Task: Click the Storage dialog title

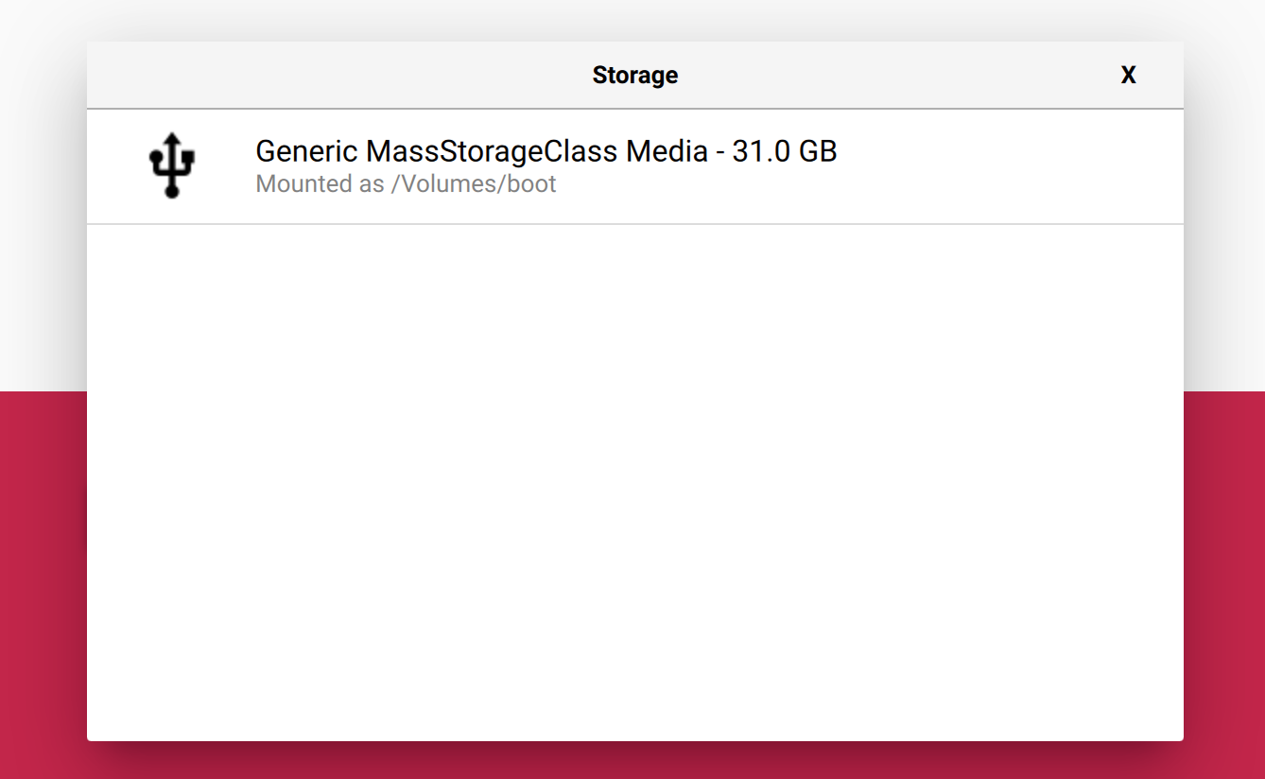Action: click(634, 76)
